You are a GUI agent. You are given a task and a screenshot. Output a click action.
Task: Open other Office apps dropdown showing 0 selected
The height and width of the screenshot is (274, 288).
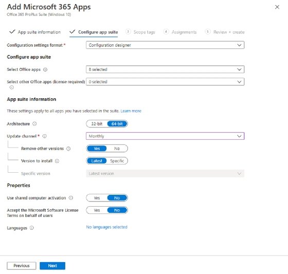tap(165, 82)
